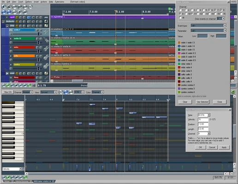The image size is (238, 184).
Task: Click Apply in the note properties dialog
Action: click(224, 147)
